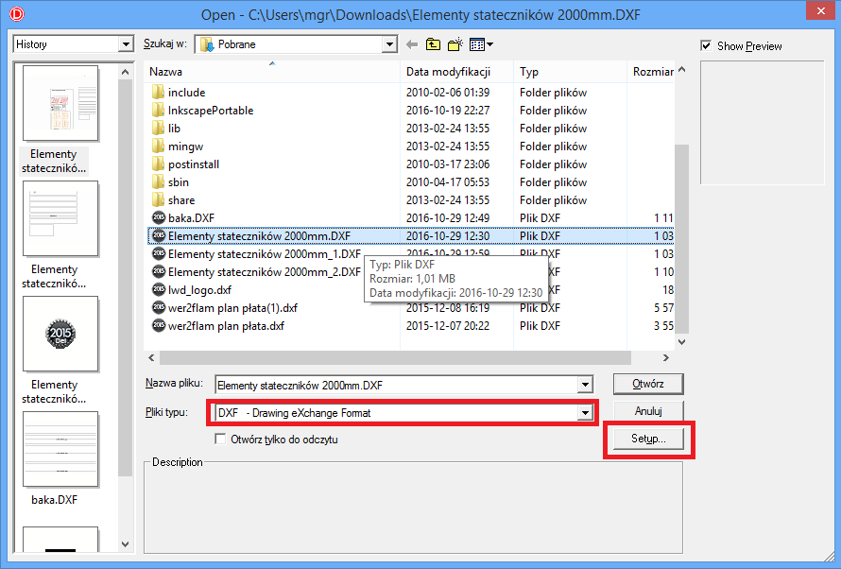841x569 pixels.
Task: Click the lwd_logo.dxf file icon
Action: (x=158, y=290)
